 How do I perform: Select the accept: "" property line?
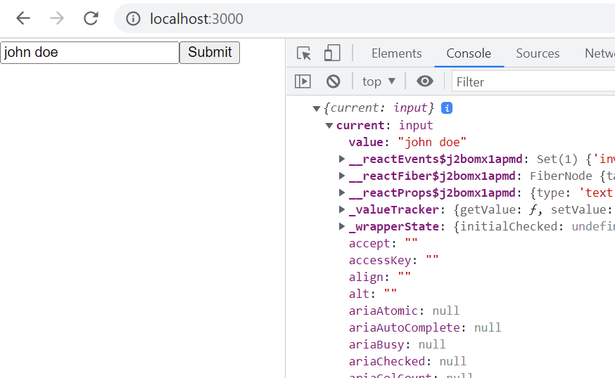coord(383,243)
